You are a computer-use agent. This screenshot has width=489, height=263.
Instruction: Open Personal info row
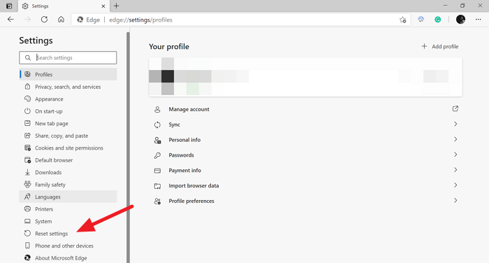(306, 140)
